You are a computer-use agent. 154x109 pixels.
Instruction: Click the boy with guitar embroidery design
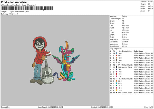[42, 60]
